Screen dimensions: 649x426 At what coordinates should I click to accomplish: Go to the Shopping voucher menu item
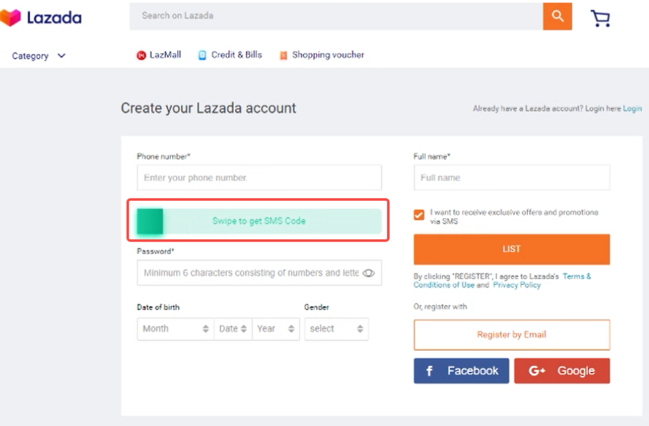[x=328, y=55]
